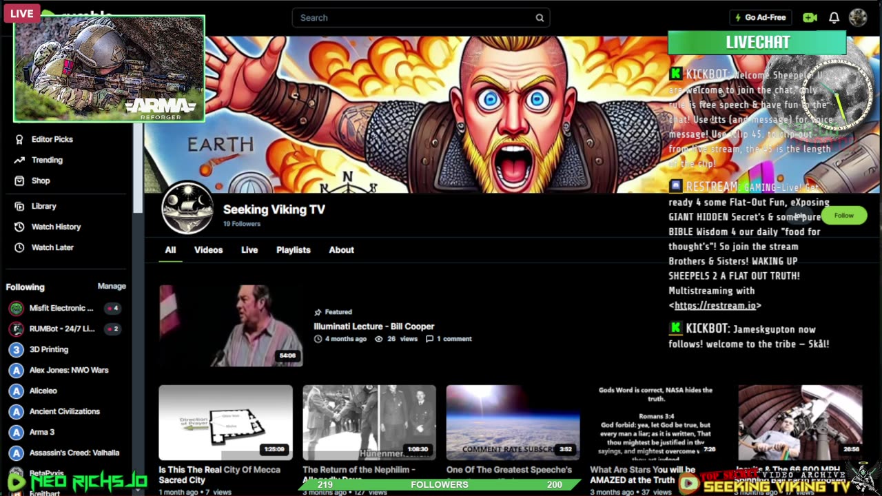Click Assassin's Creed Valhalla avatar badge
882x496 pixels.
pyautogui.click(x=16, y=453)
